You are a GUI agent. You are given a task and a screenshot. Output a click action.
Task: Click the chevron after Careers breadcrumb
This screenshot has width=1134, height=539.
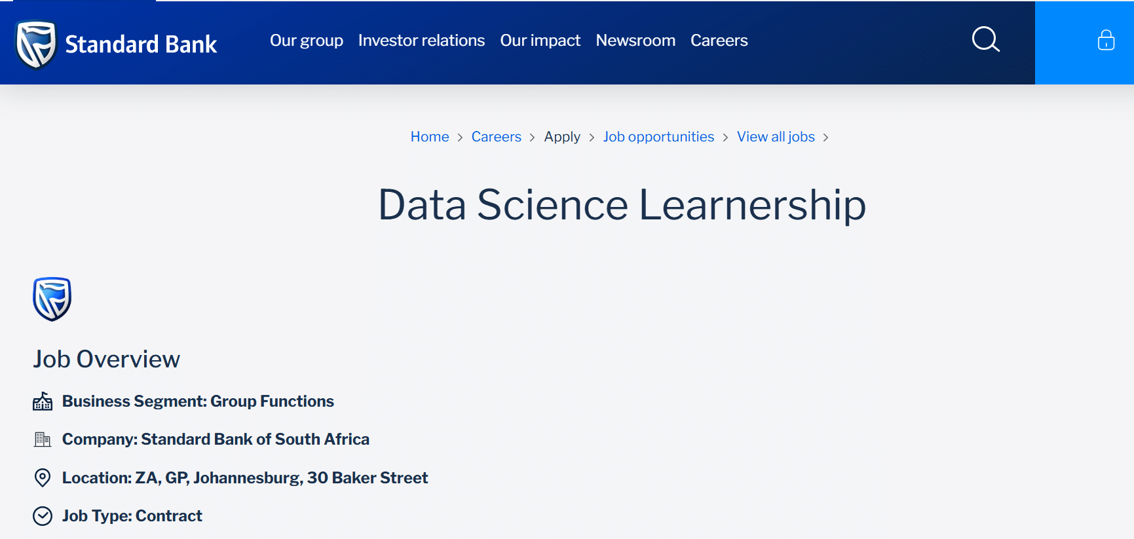532,138
